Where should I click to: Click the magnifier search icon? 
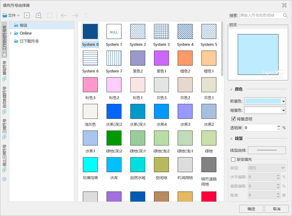pyautogui.click(x=285, y=15)
